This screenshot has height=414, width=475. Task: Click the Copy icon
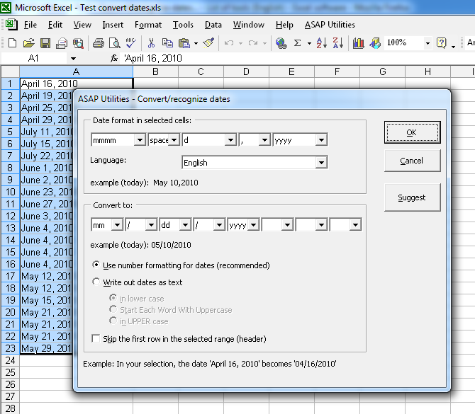coord(167,43)
